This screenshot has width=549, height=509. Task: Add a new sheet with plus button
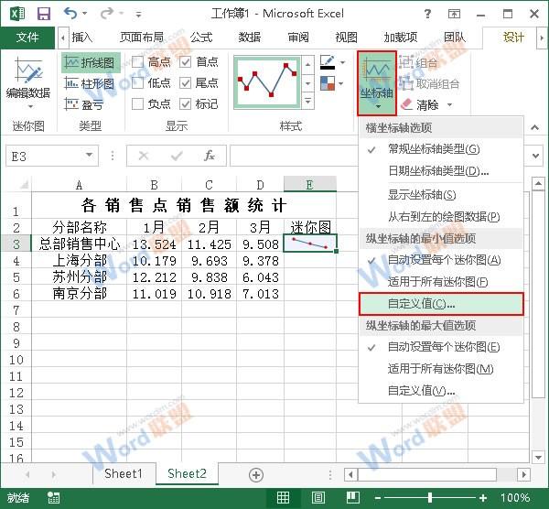pyautogui.click(x=256, y=475)
